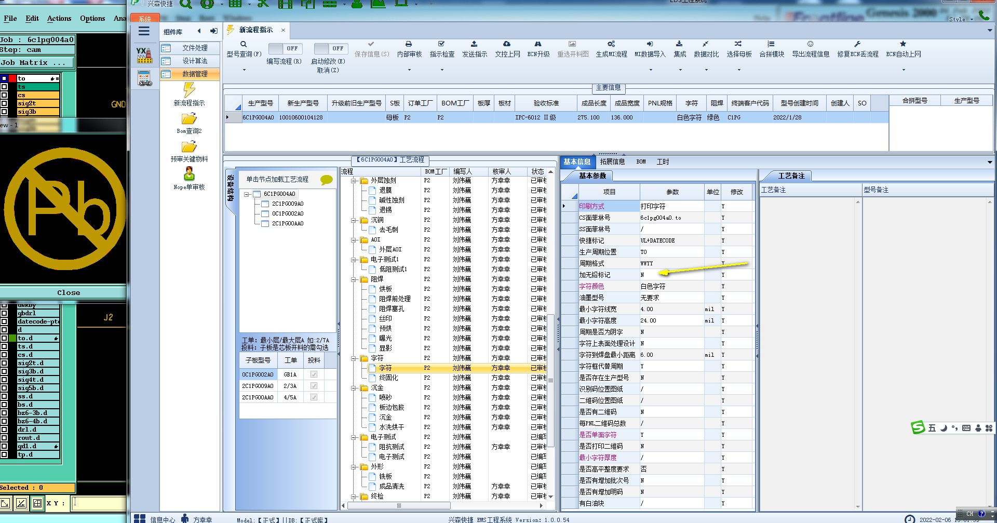Switch to the BOM tab

tap(641, 162)
